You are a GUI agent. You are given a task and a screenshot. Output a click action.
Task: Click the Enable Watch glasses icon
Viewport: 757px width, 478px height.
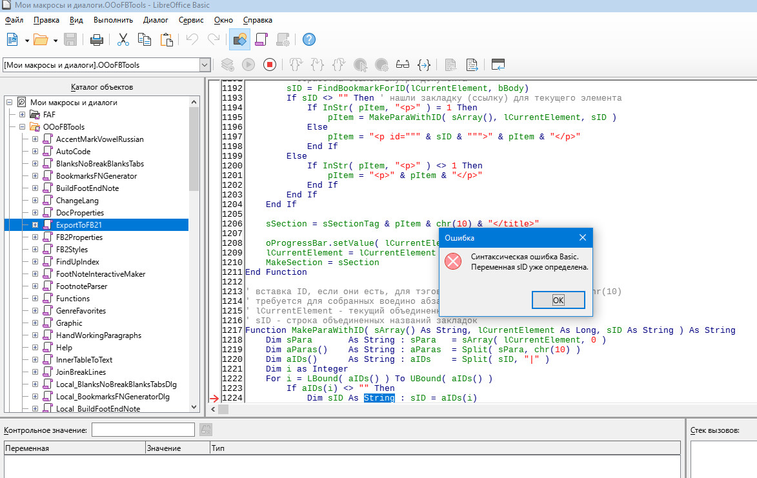pos(403,65)
